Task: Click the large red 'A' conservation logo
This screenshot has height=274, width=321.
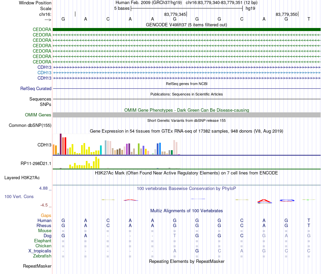Action: (x=264, y=201)
